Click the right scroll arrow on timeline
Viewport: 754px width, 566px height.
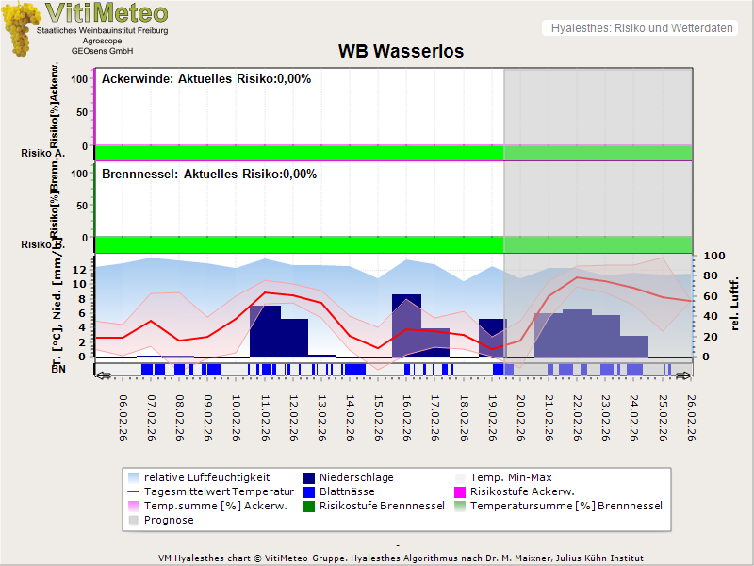tap(683, 375)
